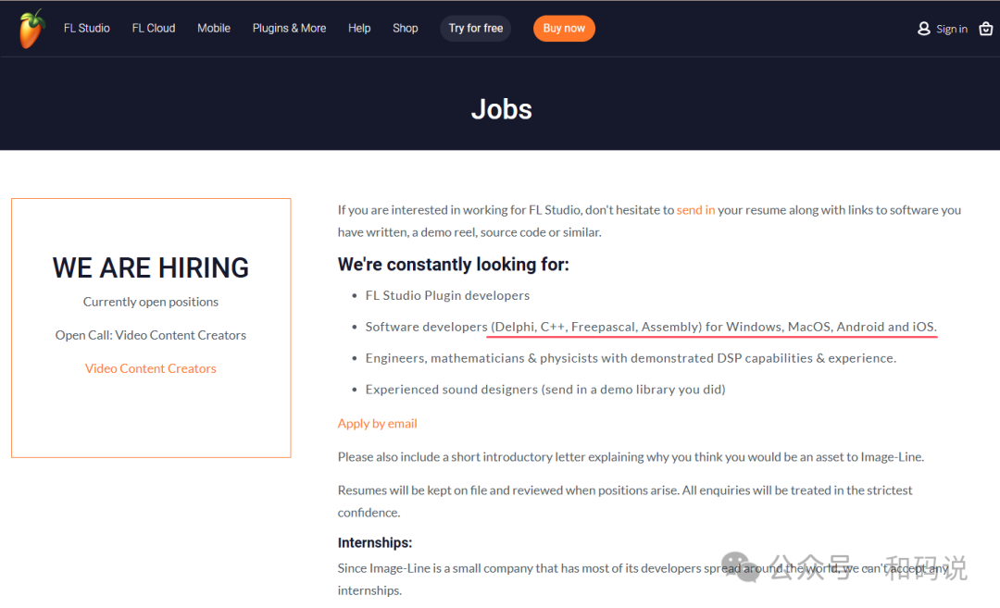
Task: Go to the Shop page
Action: (x=405, y=28)
